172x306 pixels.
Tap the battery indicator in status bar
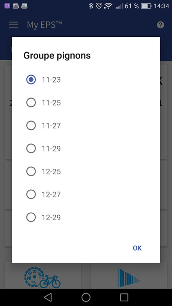146,6
